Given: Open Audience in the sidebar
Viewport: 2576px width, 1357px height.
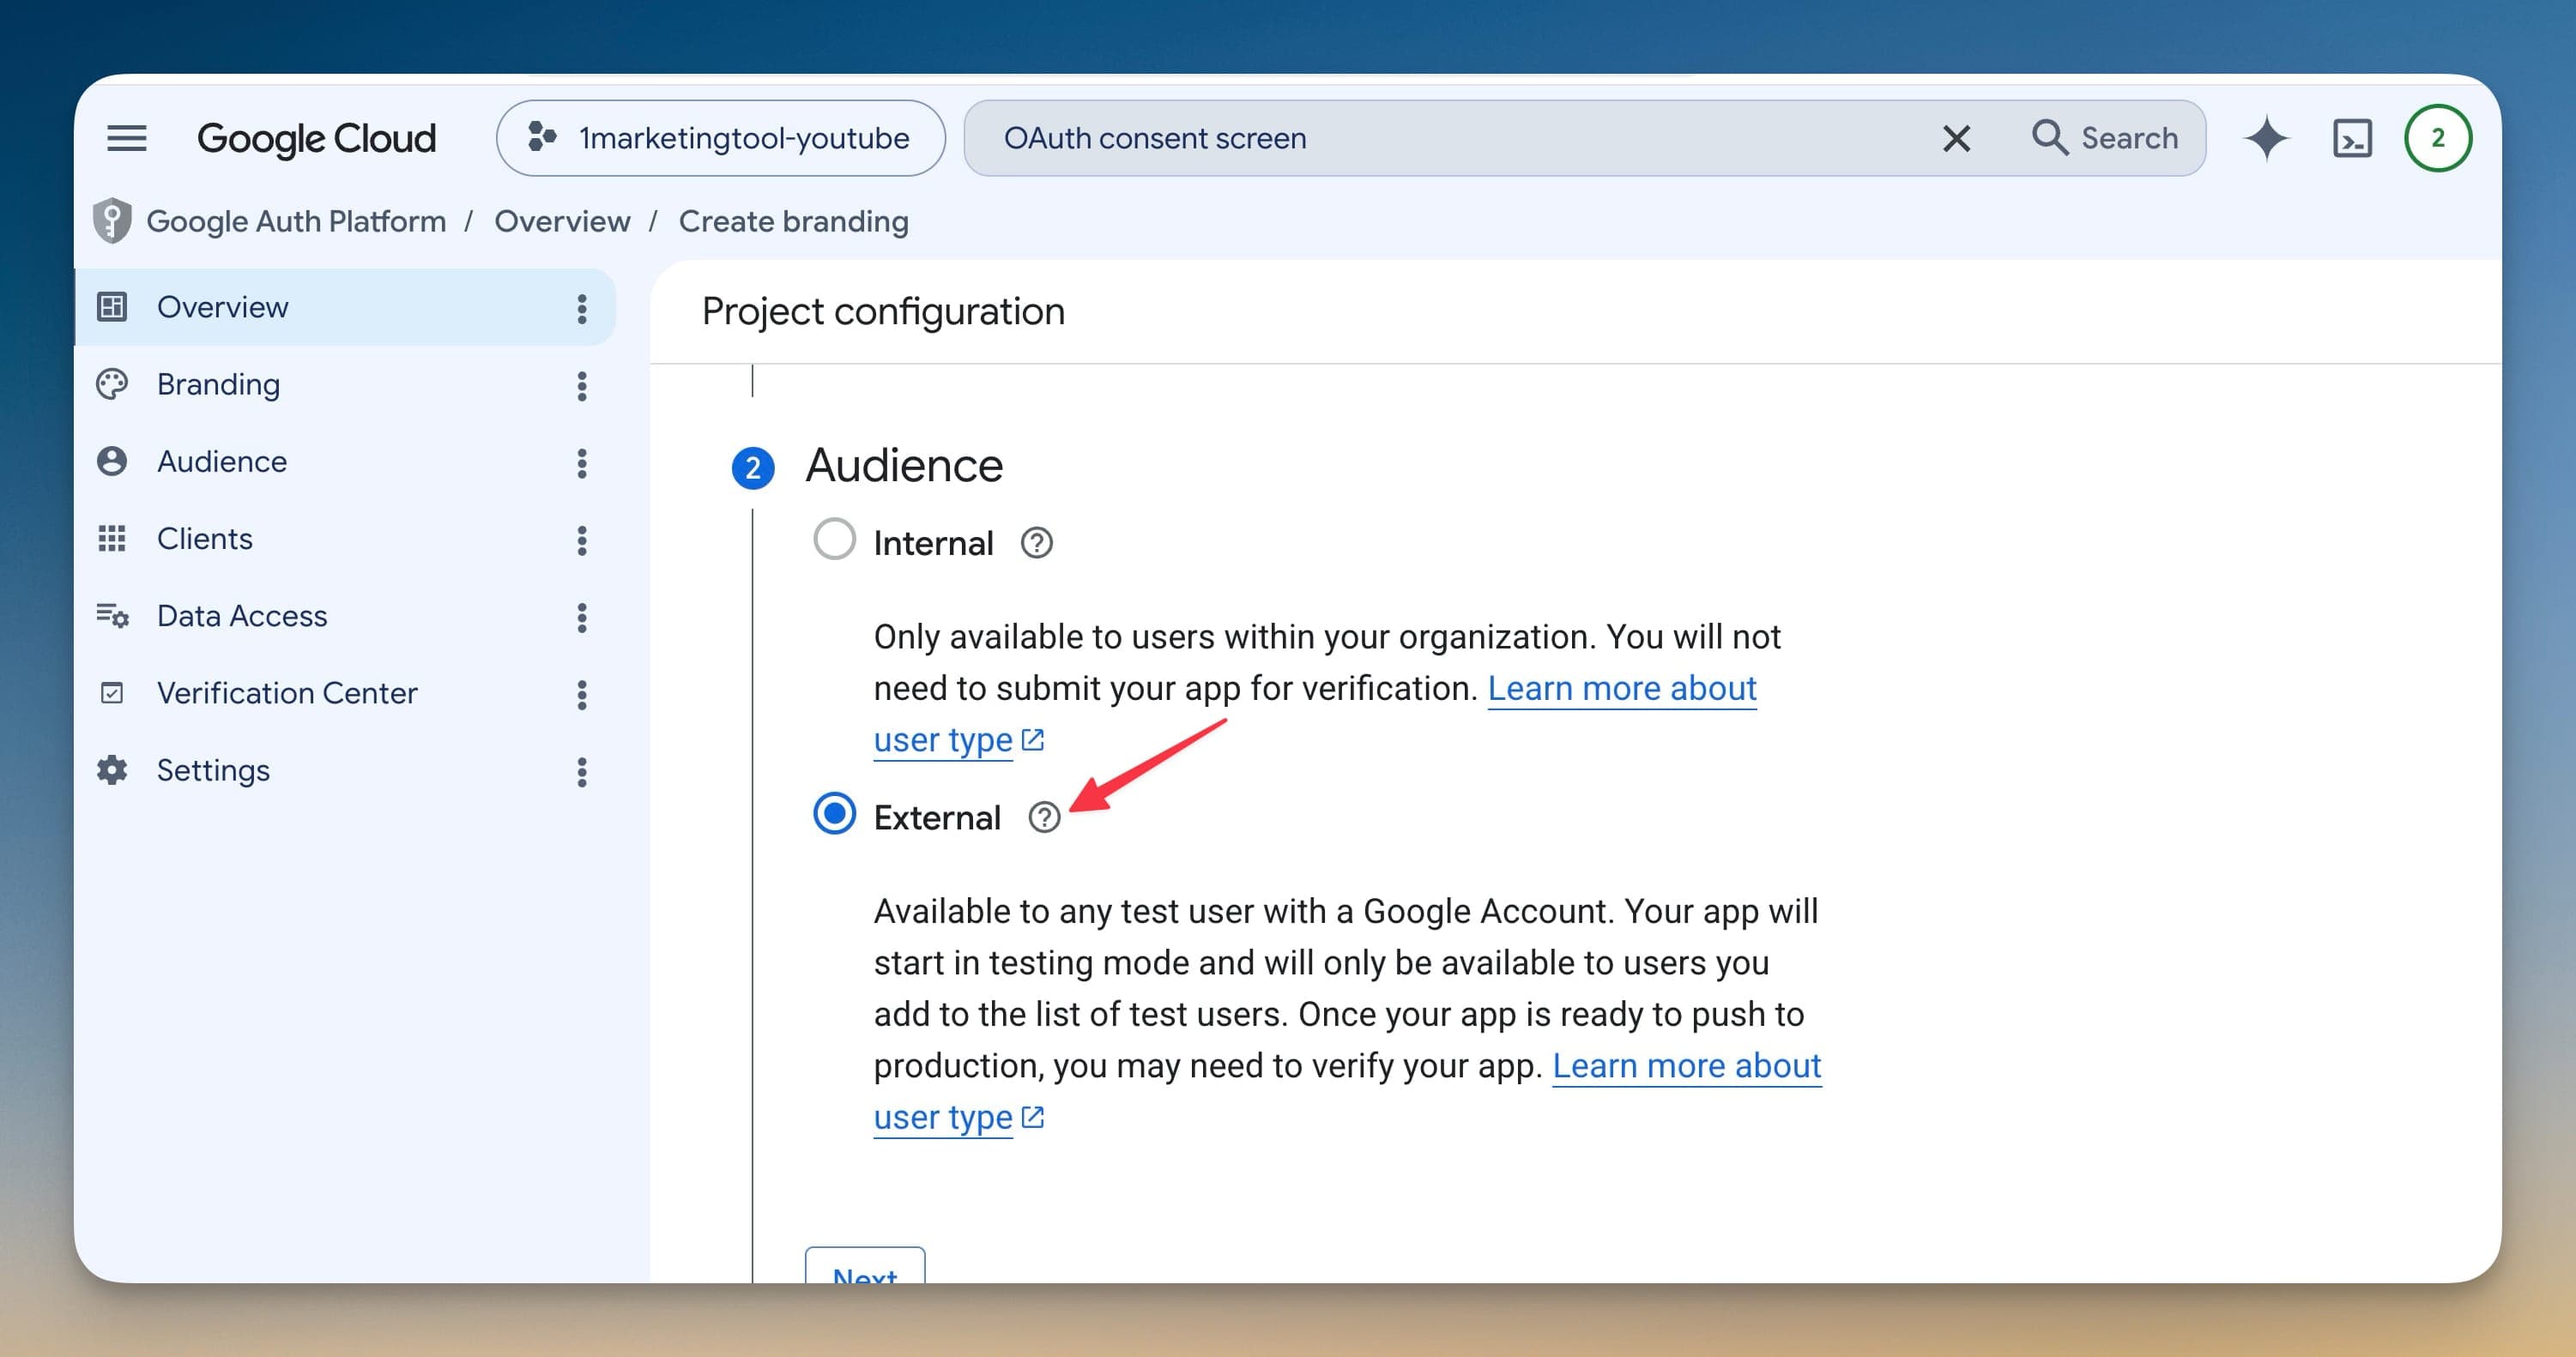Looking at the screenshot, I should pyautogui.click(x=345, y=461).
